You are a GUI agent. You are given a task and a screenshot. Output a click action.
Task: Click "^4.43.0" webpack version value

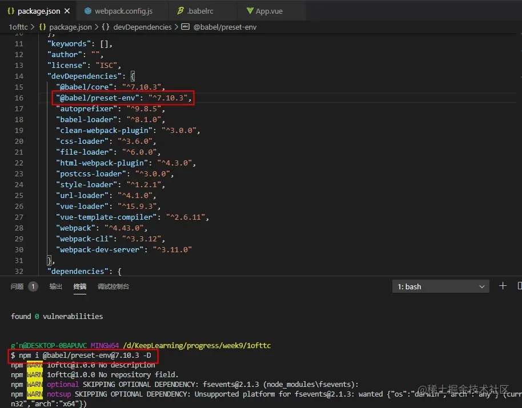pyautogui.click(x=124, y=228)
